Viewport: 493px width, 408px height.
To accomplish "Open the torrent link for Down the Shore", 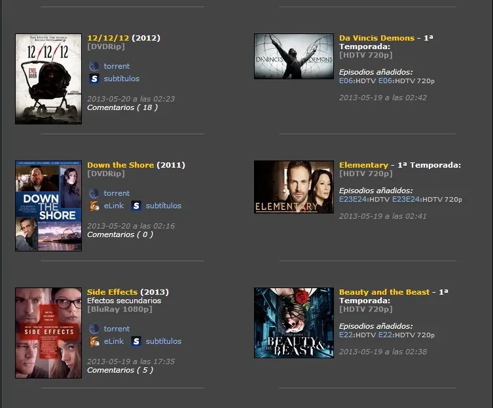I will coord(117,193).
